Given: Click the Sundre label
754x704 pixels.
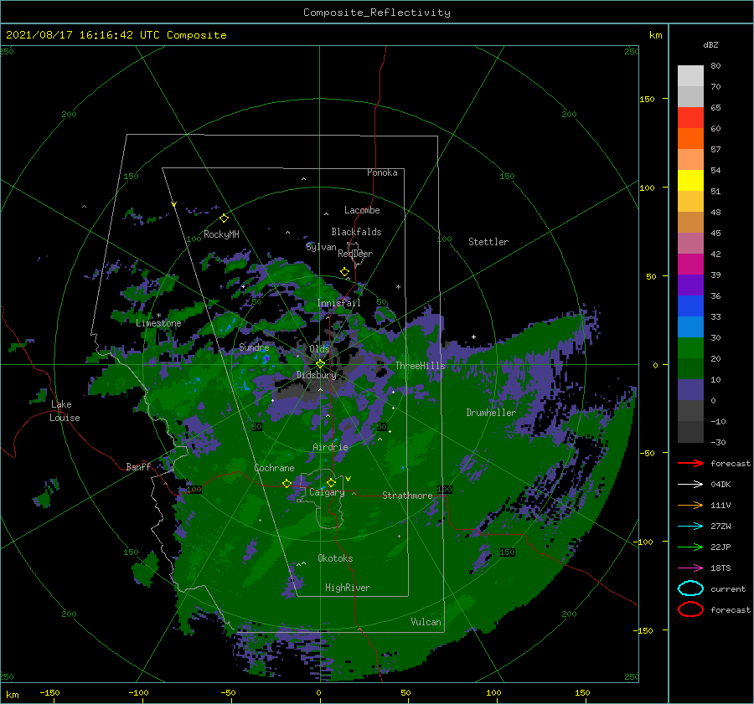Looking at the screenshot, I should point(254,347).
